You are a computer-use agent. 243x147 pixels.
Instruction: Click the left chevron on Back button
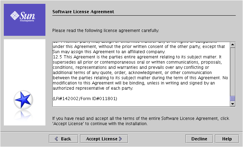pos(57,139)
